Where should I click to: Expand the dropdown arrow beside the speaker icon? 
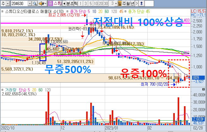tap(45, 3)
